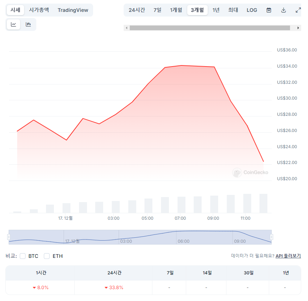Image resolution: width=308 pixels, height=301 pixels.
Task: Open the TradingView tab
Action: (x=73, y=10)
